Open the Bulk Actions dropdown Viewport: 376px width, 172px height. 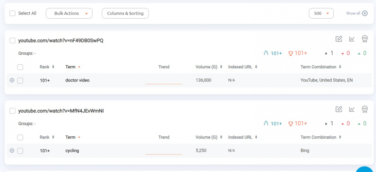69,13
